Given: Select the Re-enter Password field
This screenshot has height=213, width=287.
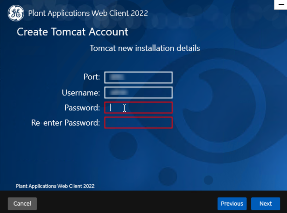Looking at the screenshot, I should 138,123.
